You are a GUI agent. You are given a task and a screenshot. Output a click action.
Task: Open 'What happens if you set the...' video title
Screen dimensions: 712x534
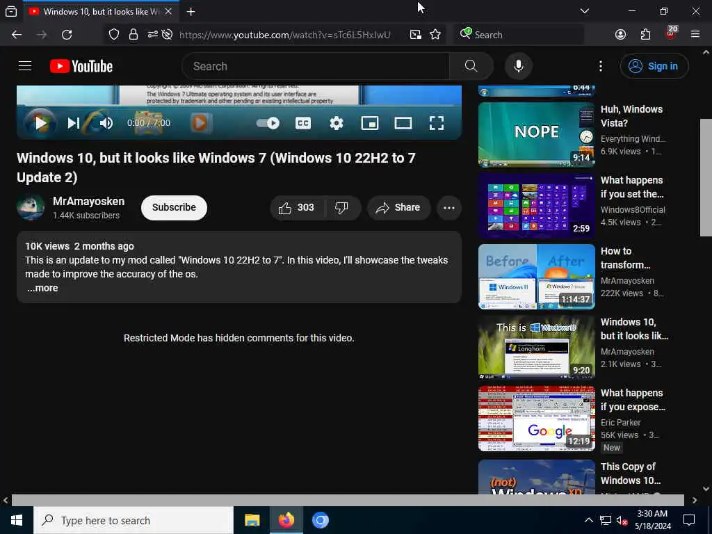pyautogui.click(x=631, y=187)
